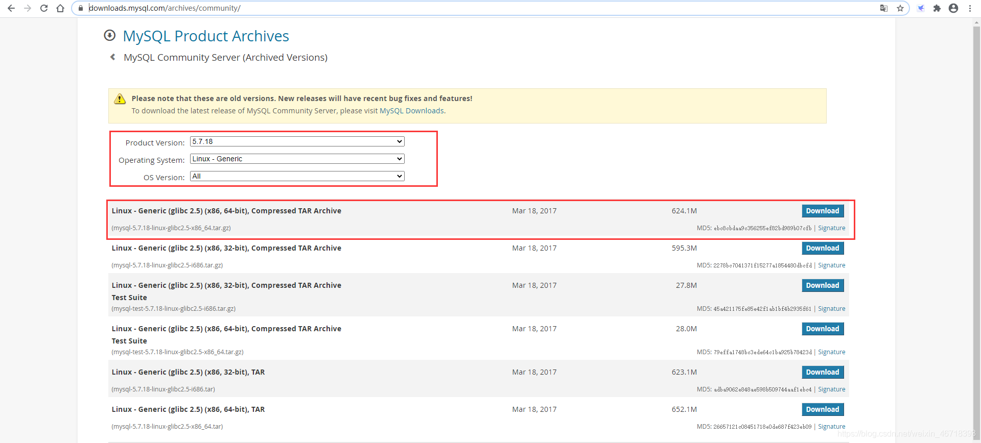Reload the page with refresh icon
The width and height of the screenshot is (981, 443).
pyautogui.click(x=44, y=8)
